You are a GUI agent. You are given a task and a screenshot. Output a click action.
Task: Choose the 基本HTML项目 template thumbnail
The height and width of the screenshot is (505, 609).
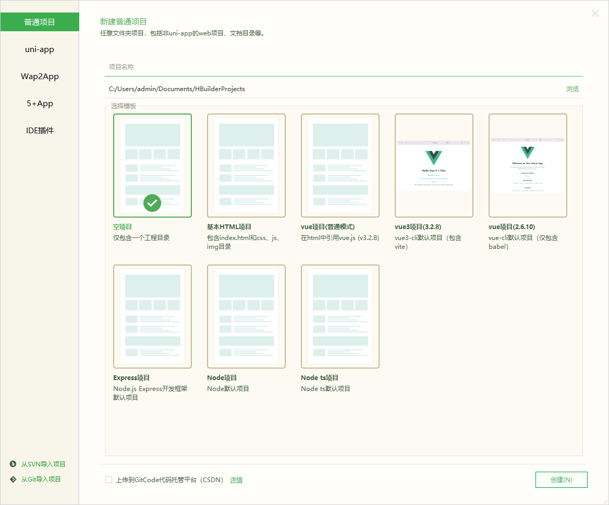coord(246,165)
